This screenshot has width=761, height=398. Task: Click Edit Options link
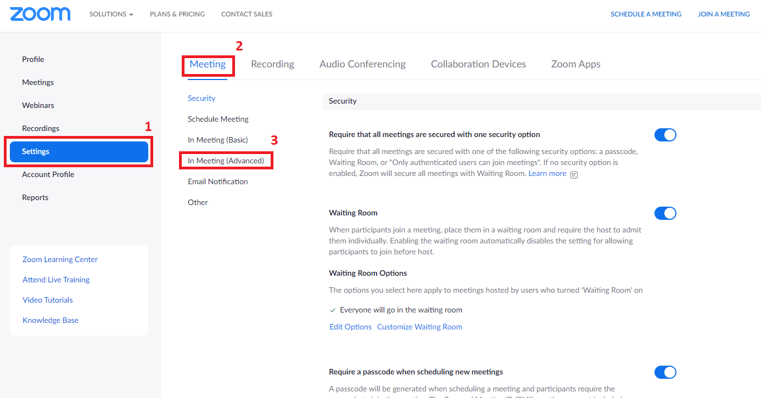(x=350, y=327)
